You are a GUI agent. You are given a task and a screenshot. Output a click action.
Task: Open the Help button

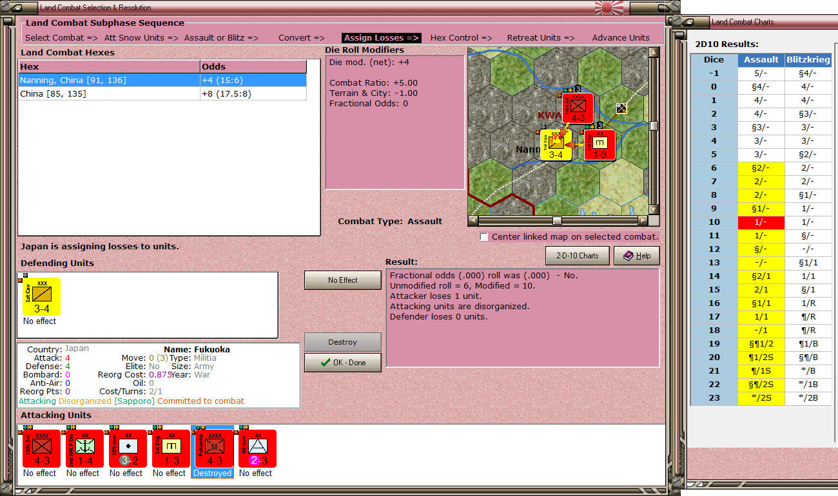(637, 256)
